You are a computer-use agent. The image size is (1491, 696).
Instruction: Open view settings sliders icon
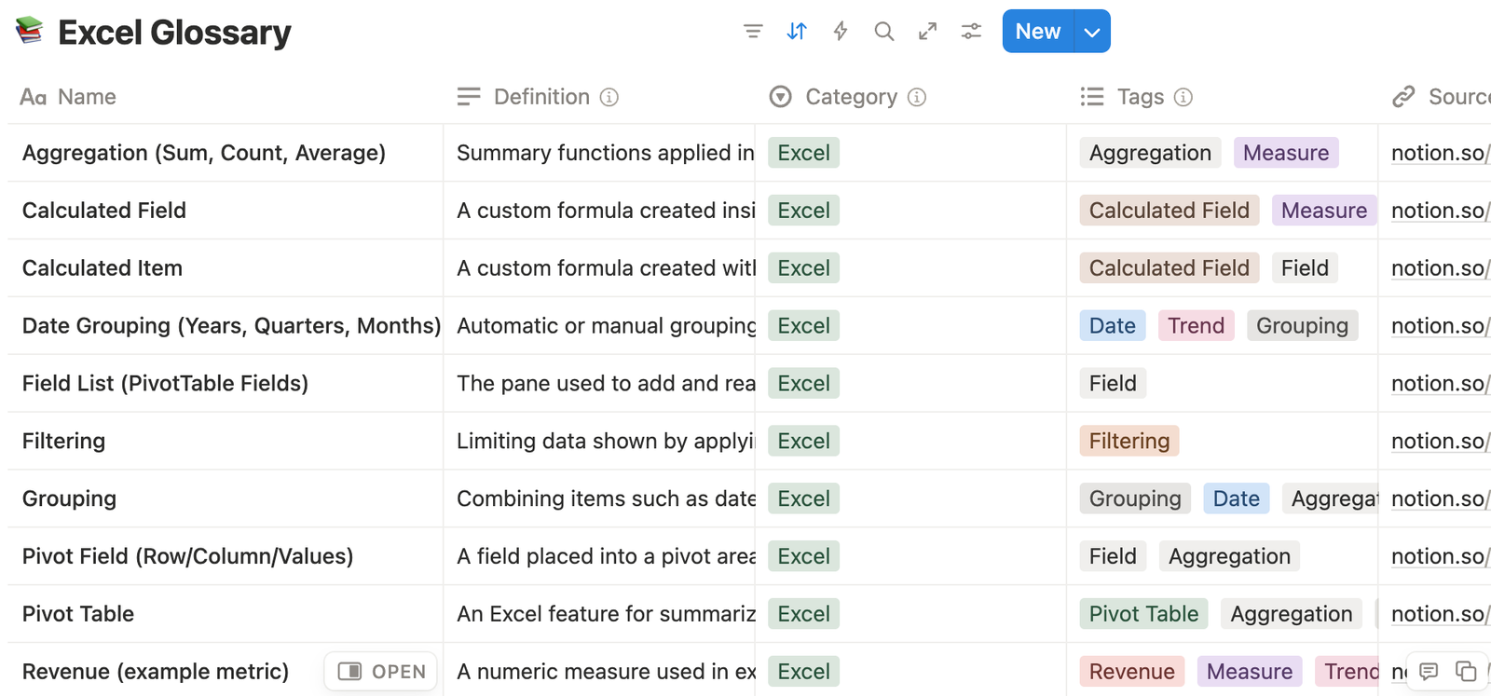point(971,32)
